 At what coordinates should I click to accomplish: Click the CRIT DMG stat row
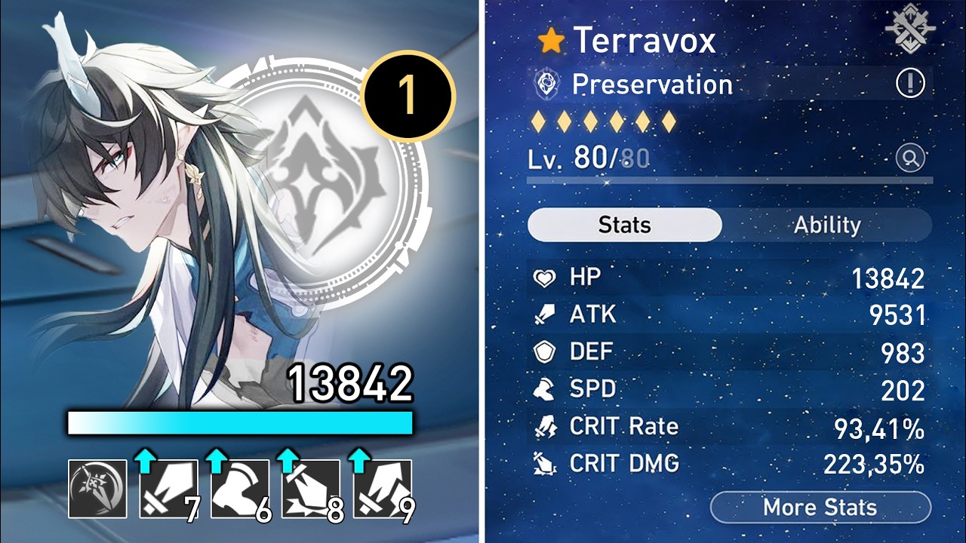730,464
